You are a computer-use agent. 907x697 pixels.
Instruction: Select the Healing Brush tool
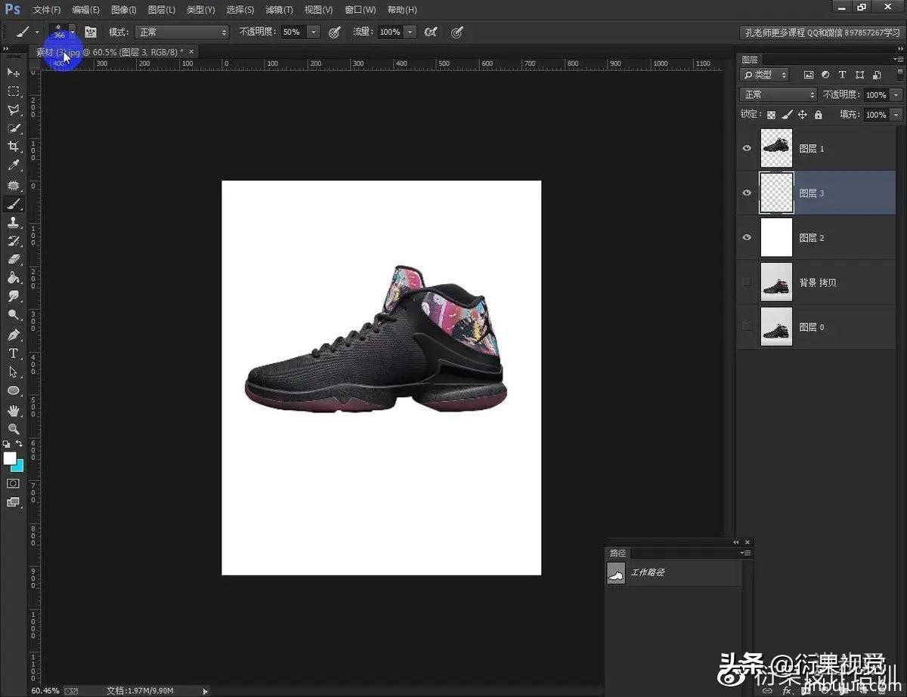13,185
